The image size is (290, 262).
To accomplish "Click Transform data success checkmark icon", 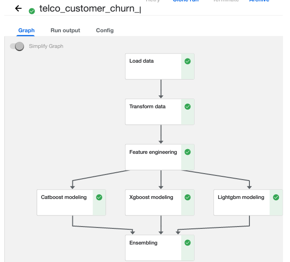I will tap(188, 106).
